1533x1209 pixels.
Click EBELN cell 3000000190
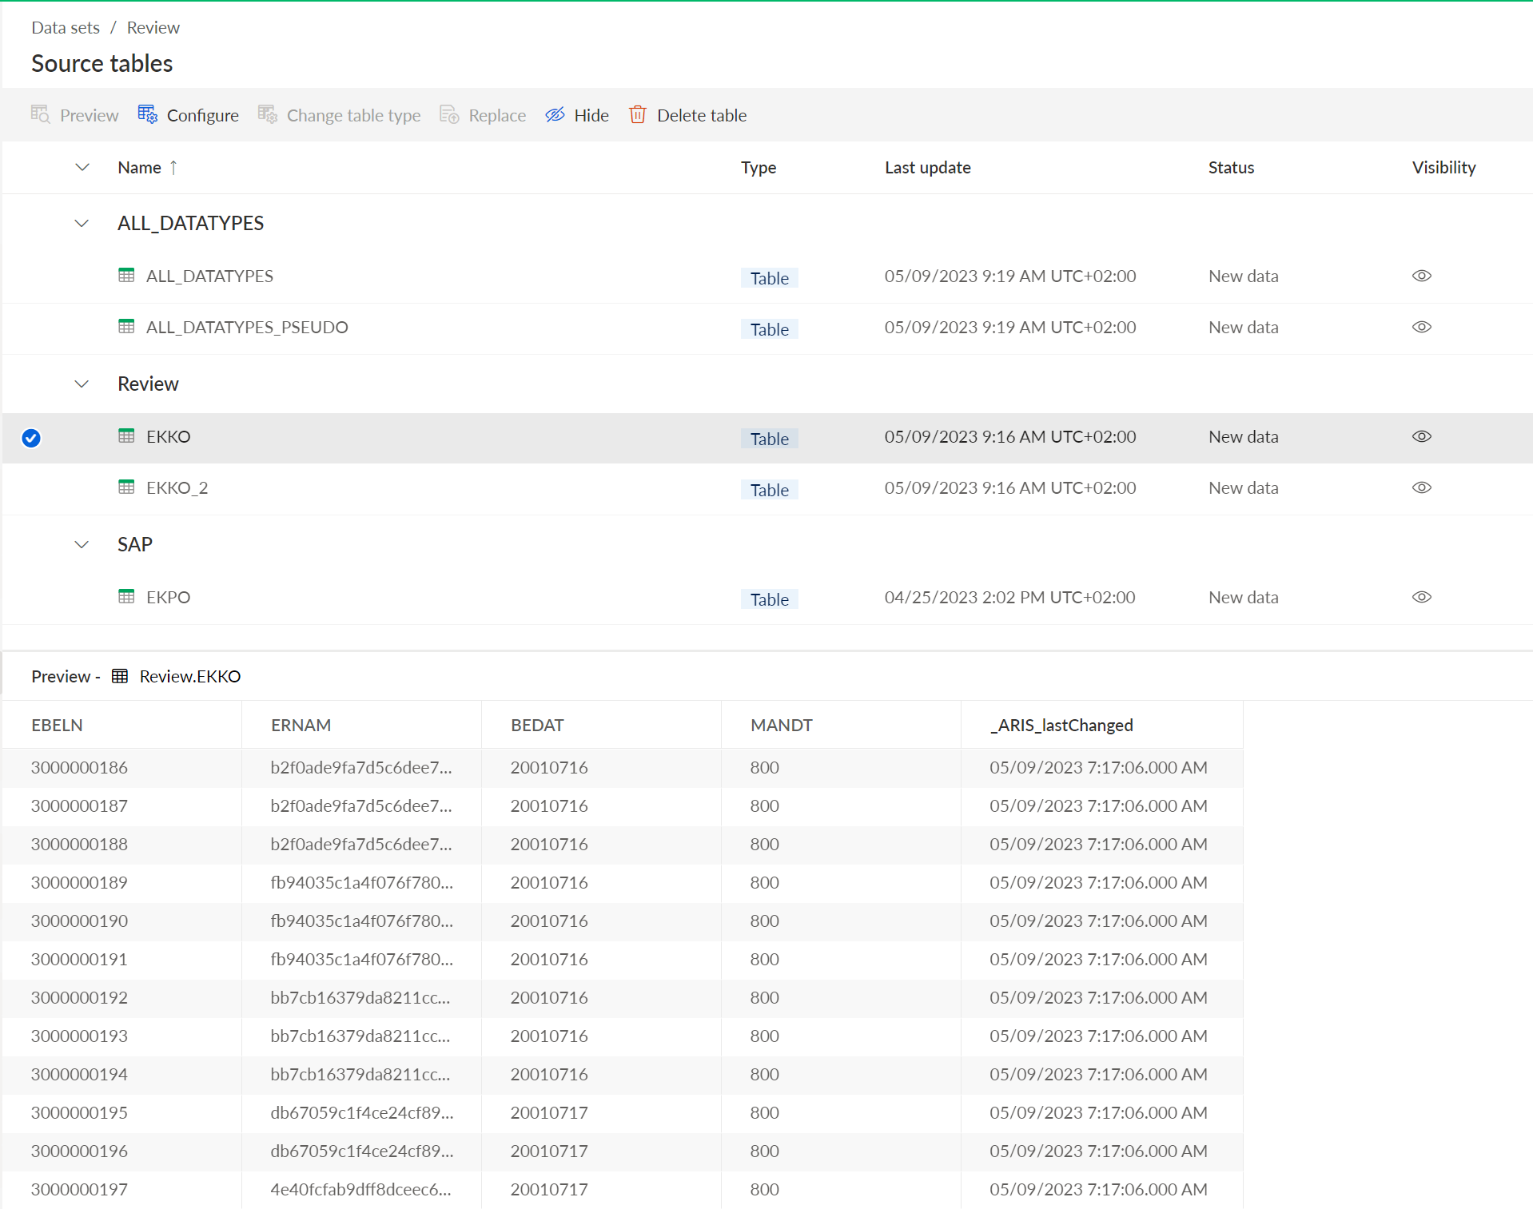pyautogui.click(x=79, y=921)
